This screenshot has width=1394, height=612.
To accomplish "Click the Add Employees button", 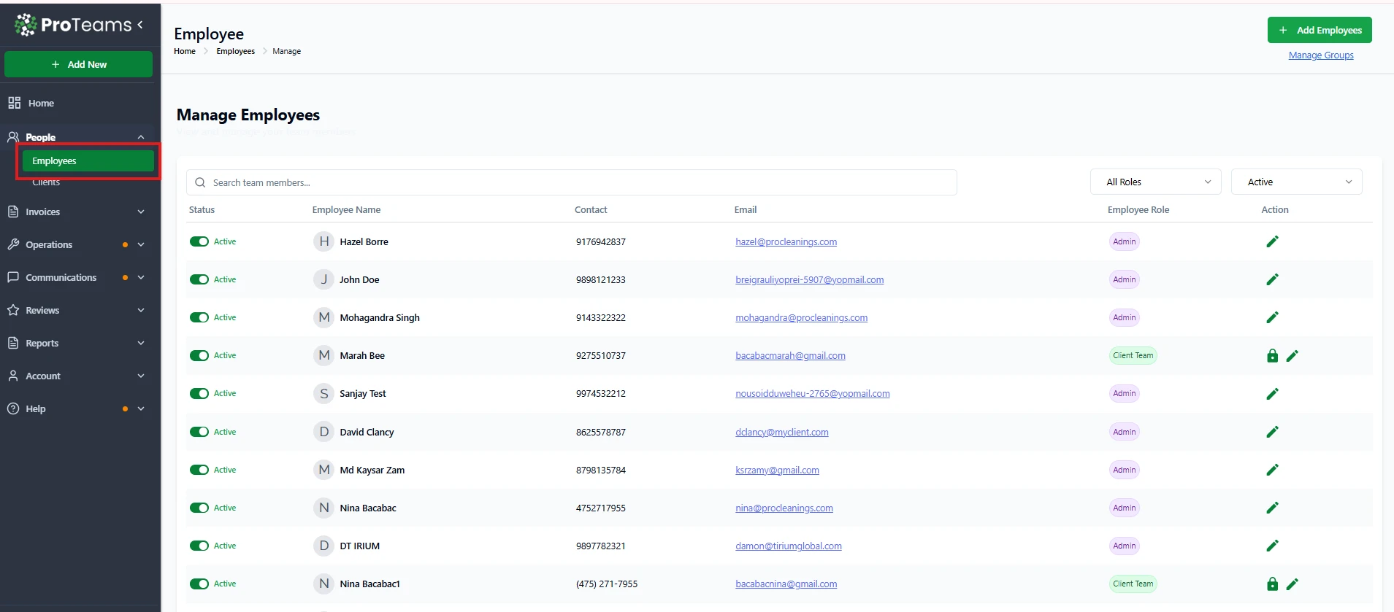I will 1319,30.
